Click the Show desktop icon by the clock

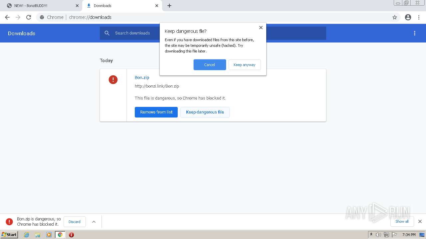422,235
